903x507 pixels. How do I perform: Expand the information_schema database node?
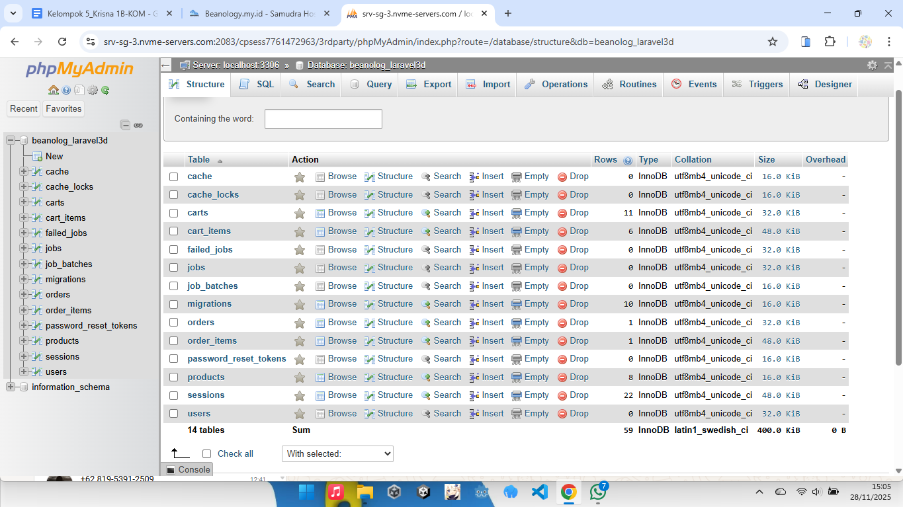point(11,387)
